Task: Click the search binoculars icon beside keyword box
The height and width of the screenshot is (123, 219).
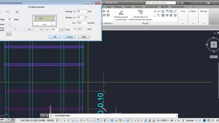Action: coord(178,3)
